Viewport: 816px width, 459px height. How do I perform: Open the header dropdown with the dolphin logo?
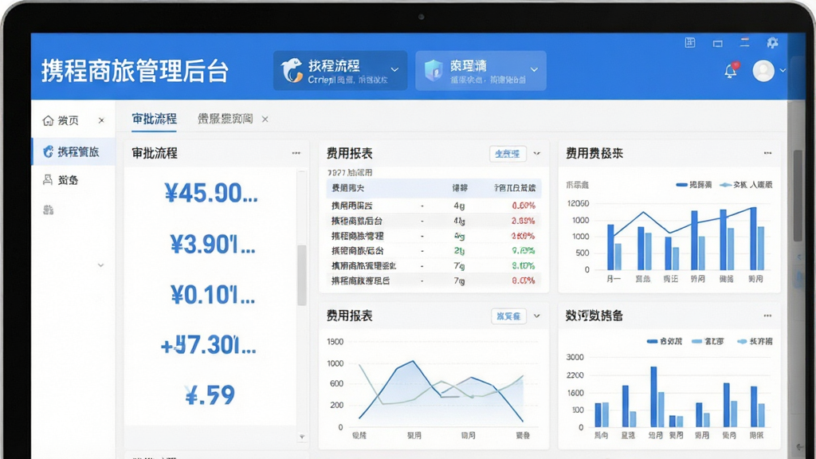click(339, 71)
